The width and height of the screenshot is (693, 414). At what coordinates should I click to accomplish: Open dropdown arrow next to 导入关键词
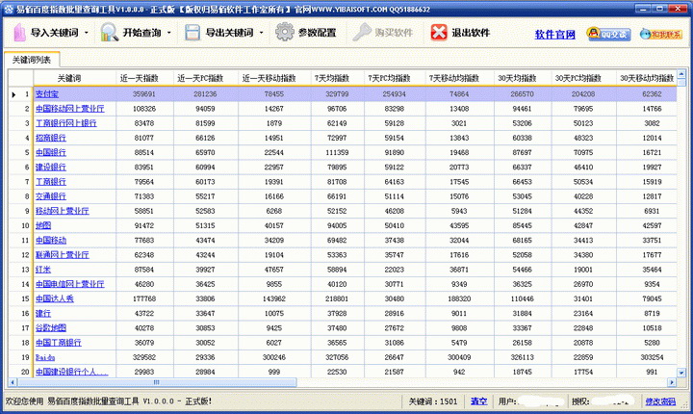click(87, 33)
